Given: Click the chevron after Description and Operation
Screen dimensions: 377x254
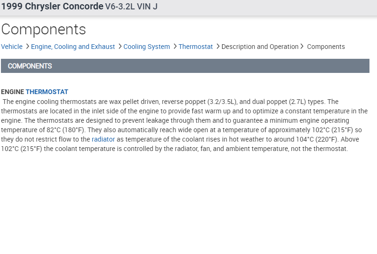Looking at the screenshot, I should tap(302, 47).
